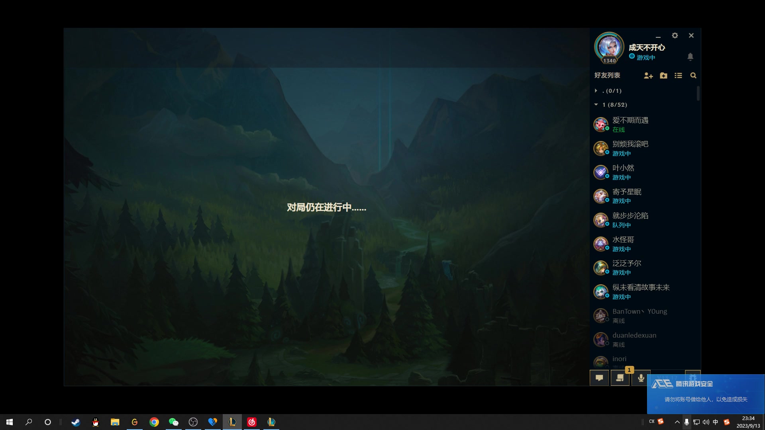Open Cortana circle icon on taskbar
The width and height of the screenshot is (765, 430).
coord(48,422)
